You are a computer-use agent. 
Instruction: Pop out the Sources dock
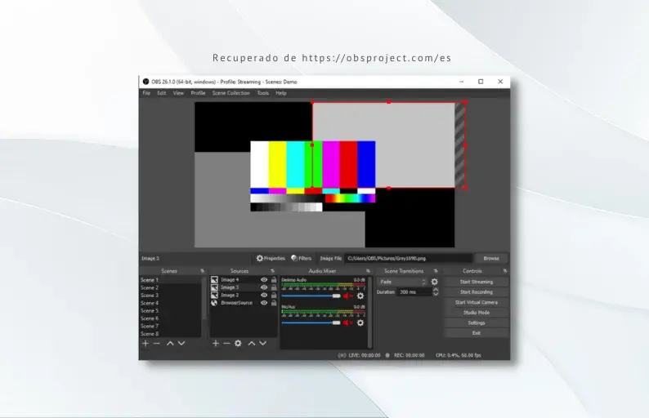[x=272, y=271]
